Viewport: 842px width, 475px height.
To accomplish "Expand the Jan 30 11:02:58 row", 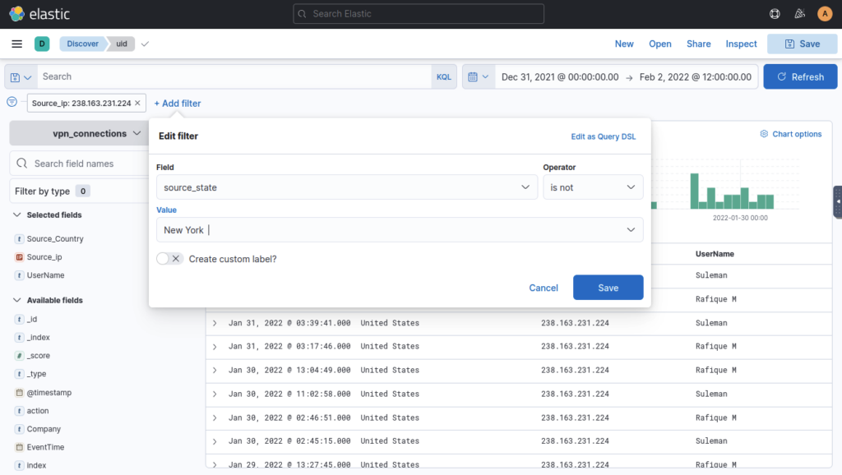I will tap(215, 394).
